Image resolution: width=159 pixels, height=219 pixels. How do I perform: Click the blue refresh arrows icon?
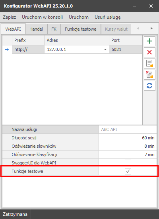[x=149, y=86]
